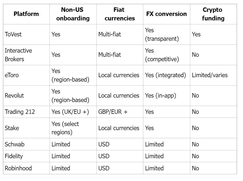Click the "Yes (transparent)" FX cell
The height and width of the screenshot is (181, 243).
[162, 34]
